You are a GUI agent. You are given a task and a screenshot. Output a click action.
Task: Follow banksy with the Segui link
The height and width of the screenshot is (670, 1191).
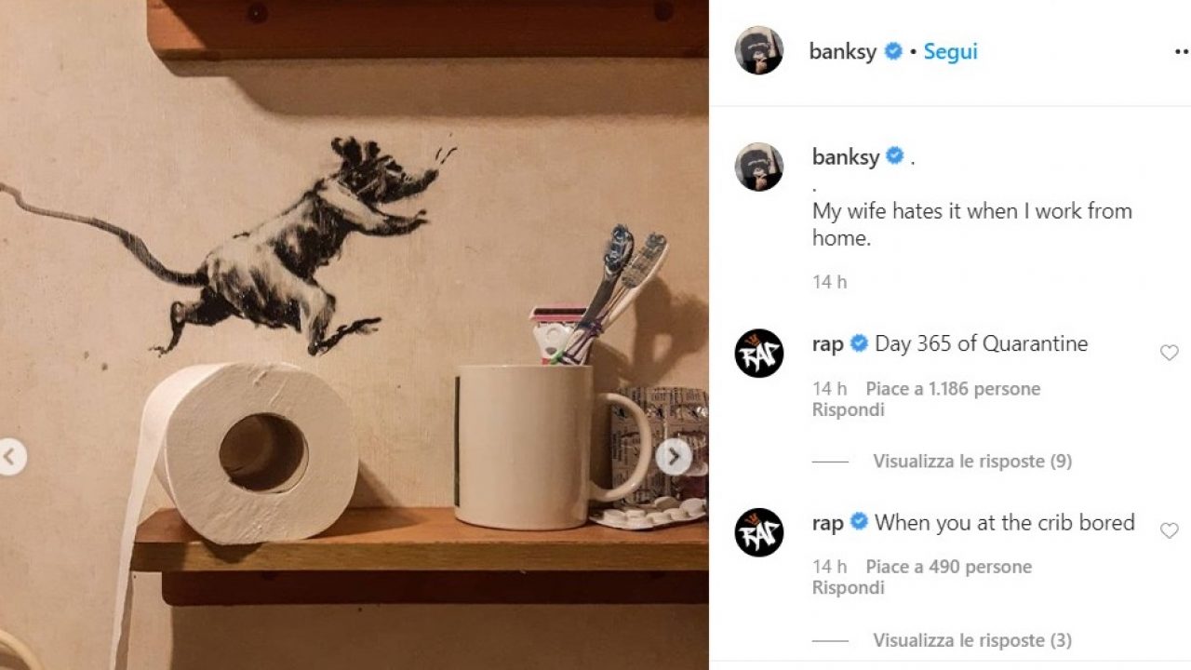(950, 52)
